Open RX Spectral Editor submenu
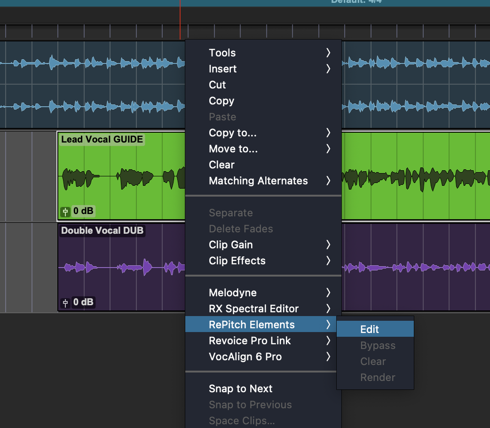This screenshot has width=490, height=428. point(253,309)
